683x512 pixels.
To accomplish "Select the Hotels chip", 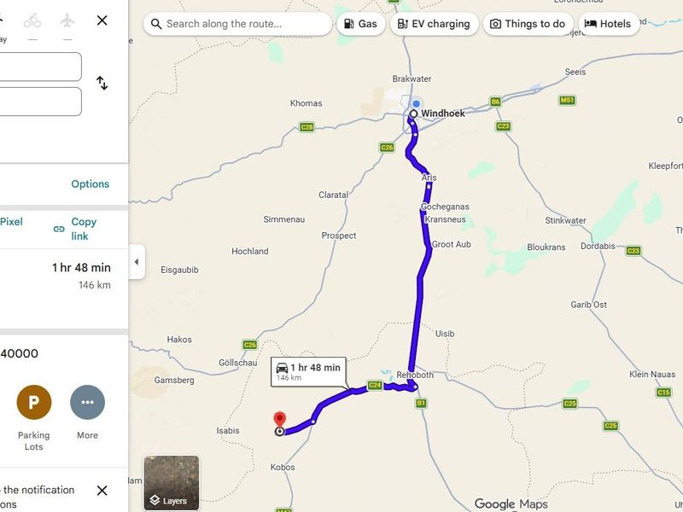I will pos(608,24).
